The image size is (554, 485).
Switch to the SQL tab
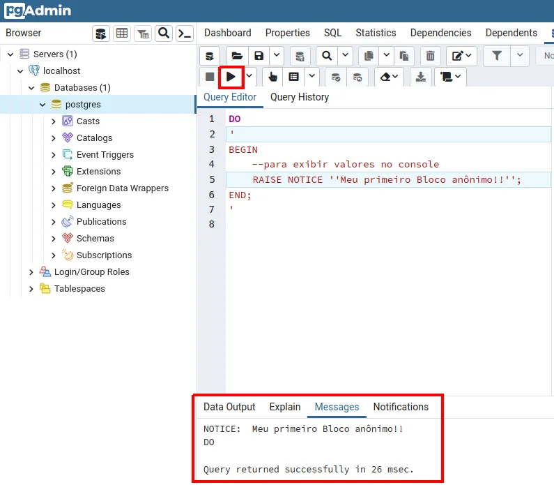click(x=333, y=33)
